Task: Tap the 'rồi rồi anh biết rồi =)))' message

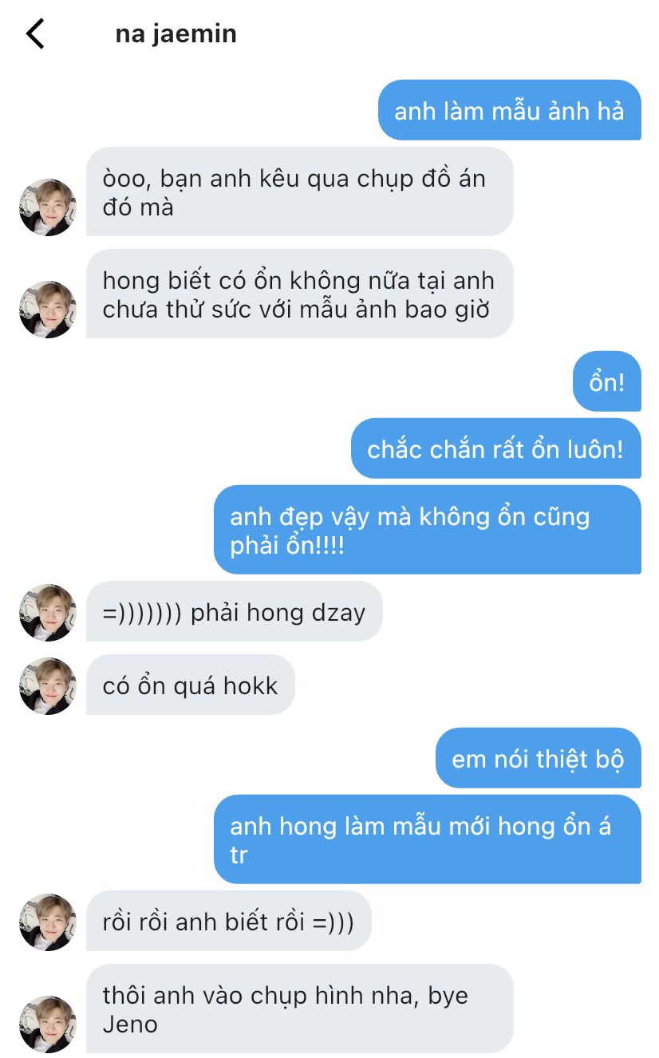Action: click(x=229, y=921)
